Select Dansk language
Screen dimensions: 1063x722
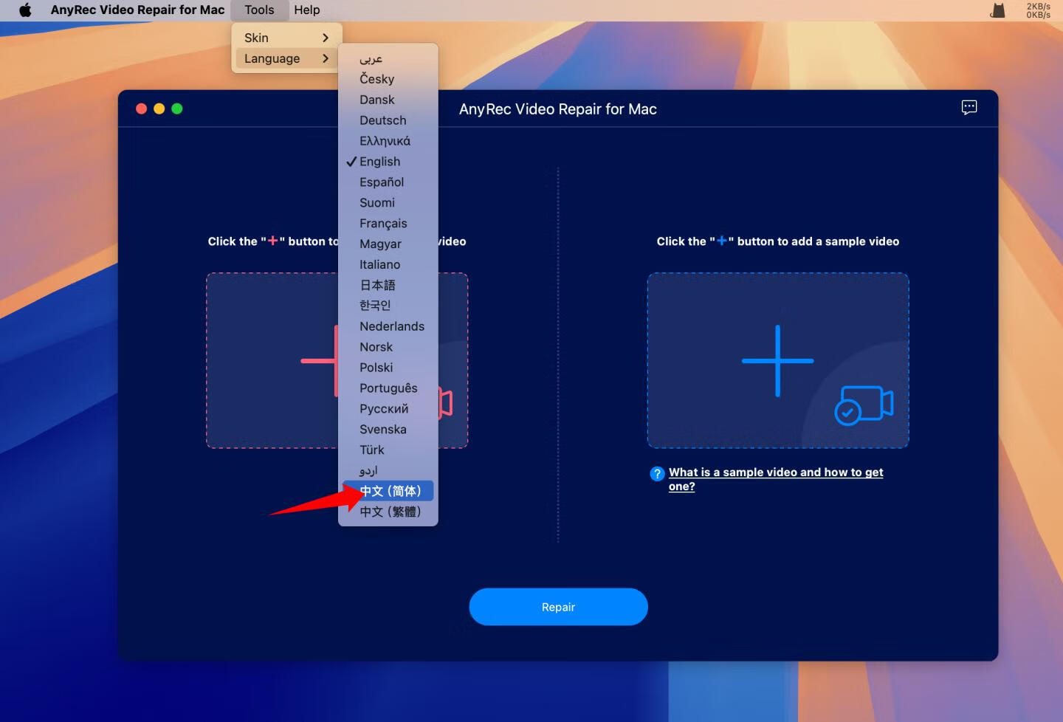(388, 100)
